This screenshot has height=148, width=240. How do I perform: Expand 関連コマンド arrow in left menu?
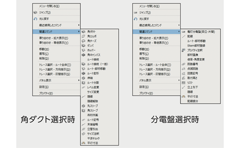[x=79, y=31]
